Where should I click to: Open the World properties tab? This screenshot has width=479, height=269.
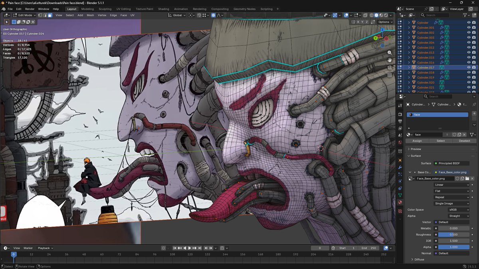(400, 142)
